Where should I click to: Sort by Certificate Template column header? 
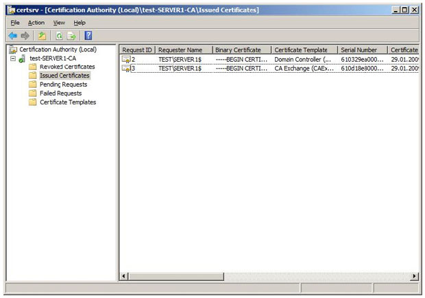304,50
